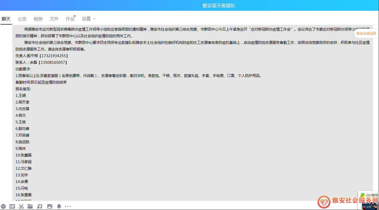Open the 作业 tab with red dot

(70, 19)
